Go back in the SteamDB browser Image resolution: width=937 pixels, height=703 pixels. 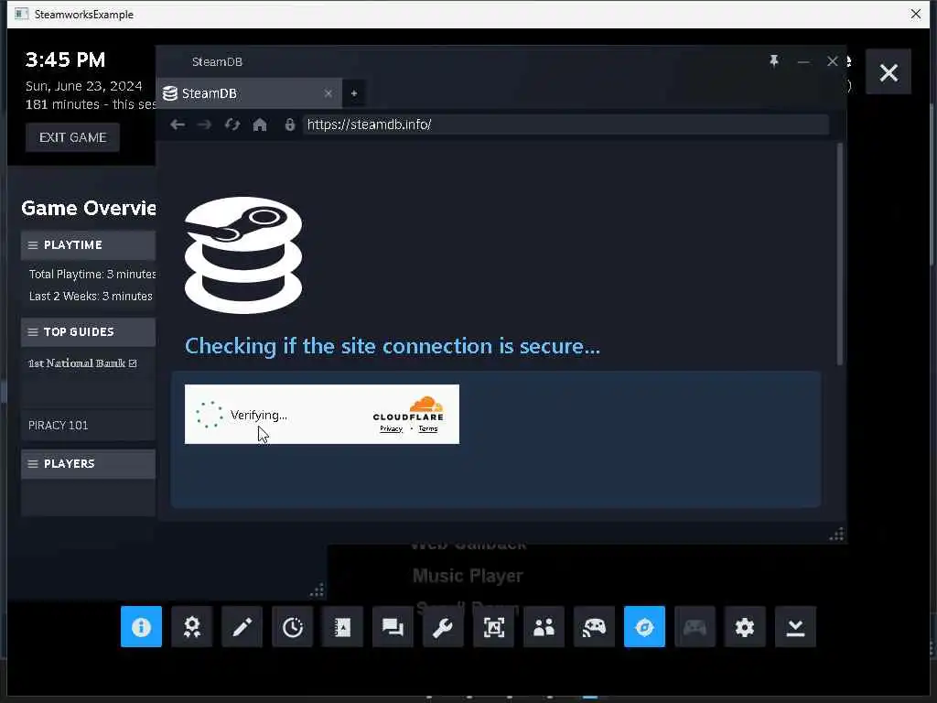click(x=178, y=124)
